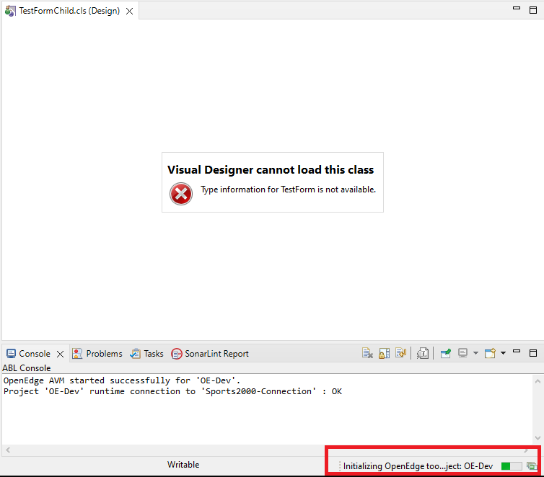Pin the current console
Image resolution: width=544 pixels, height=477 pixels.
445,353
